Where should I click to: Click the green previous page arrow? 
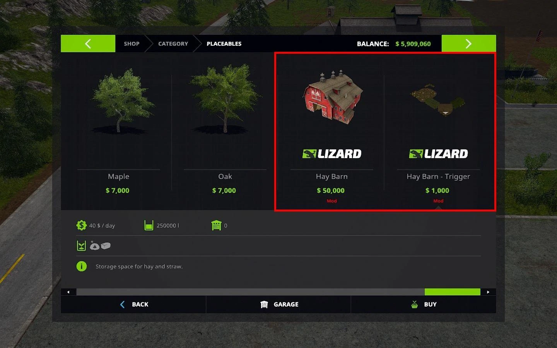point(88,44)
